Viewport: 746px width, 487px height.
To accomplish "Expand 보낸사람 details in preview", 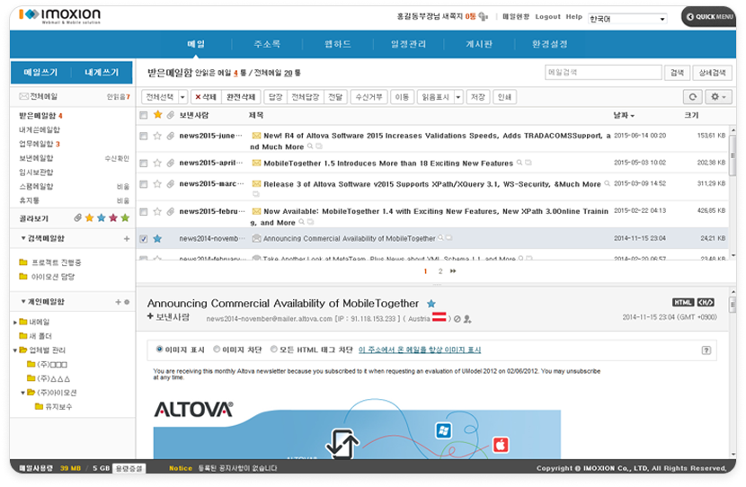I will click(x=150, y=317).
